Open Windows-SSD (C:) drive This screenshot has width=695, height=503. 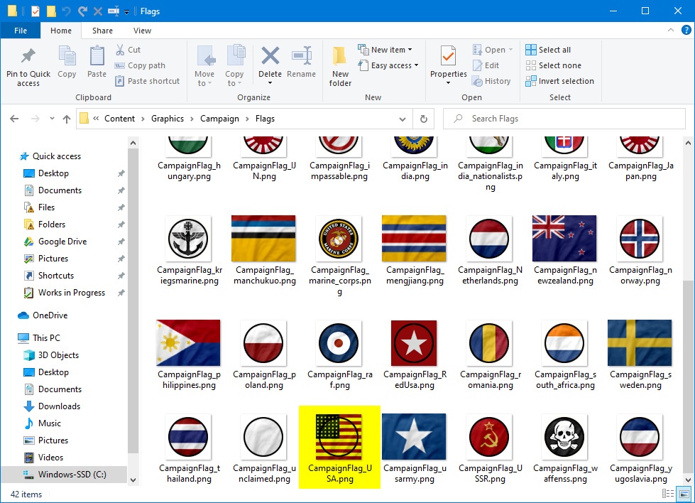[72, 474]
